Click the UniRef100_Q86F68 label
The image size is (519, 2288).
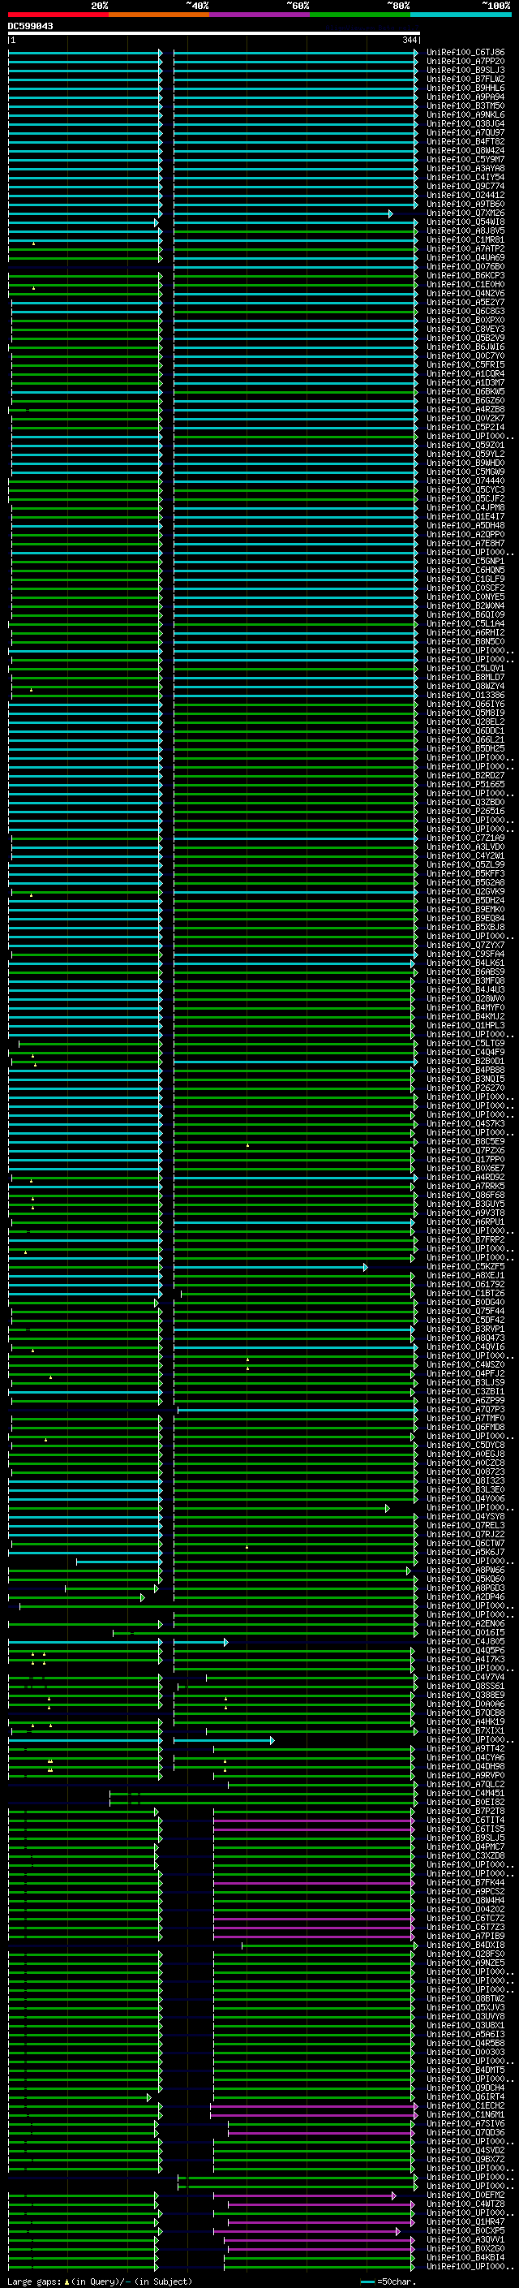click(x=465, y=1196)
